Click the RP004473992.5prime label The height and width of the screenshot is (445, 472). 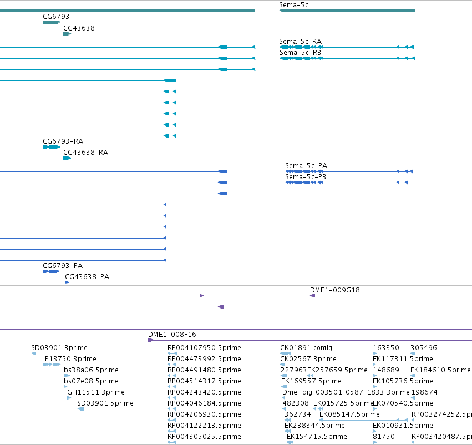click(205, 359)
